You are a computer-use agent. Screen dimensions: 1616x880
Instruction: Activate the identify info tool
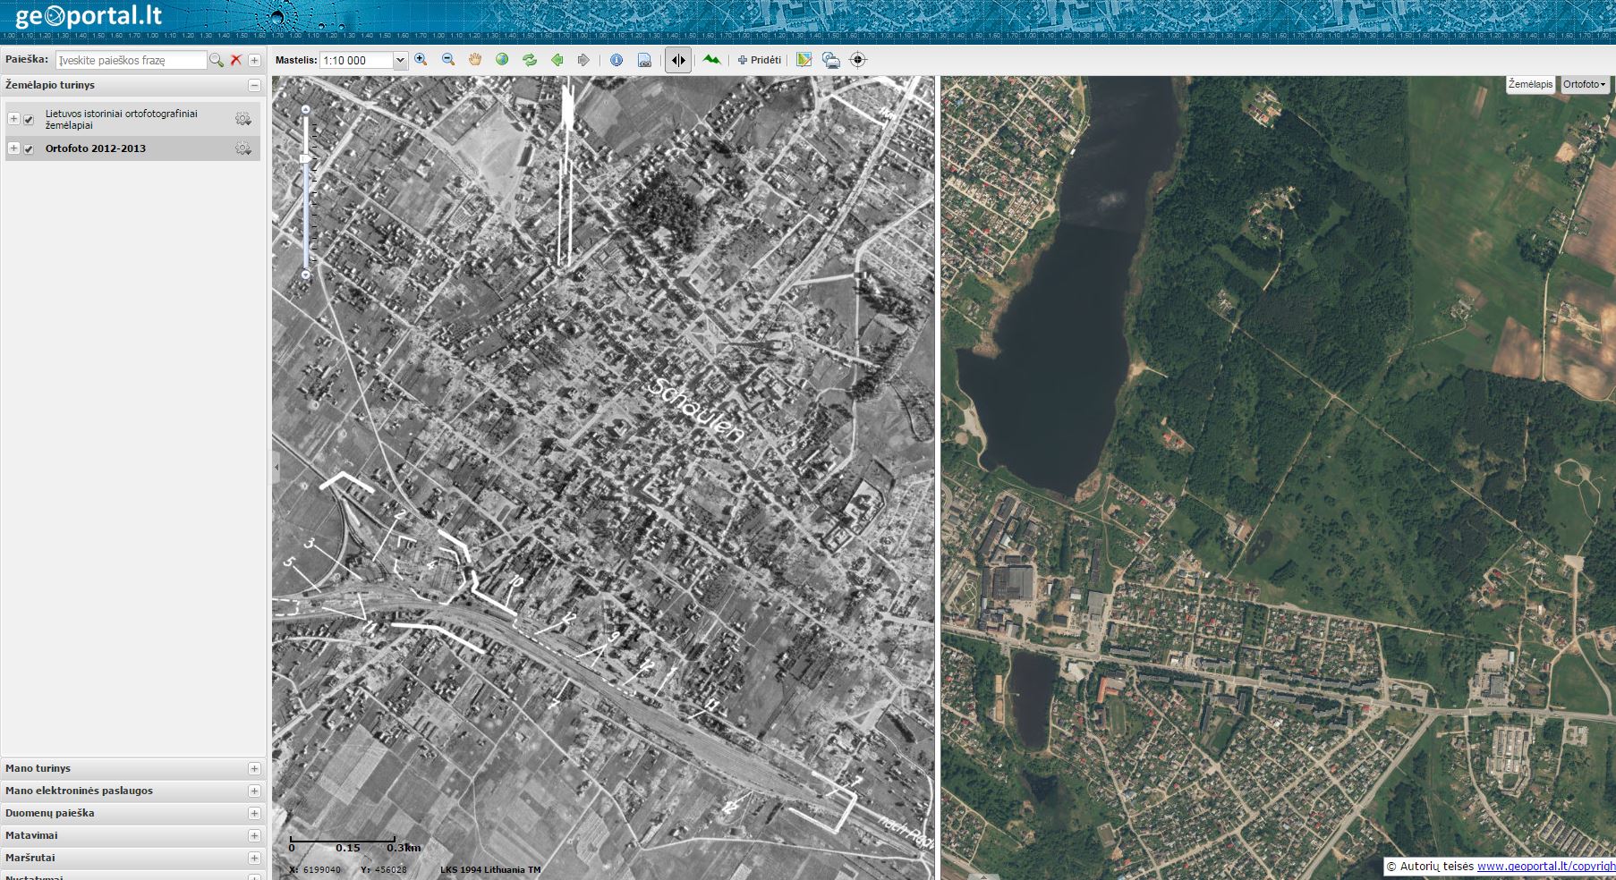pyautogui.click(x=617, y=60)
